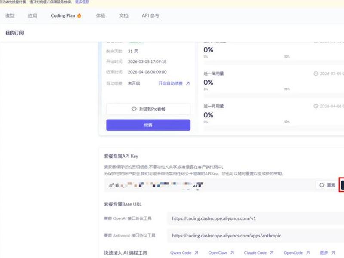
Task: Click the 近一周用量 usage progress bar
Action: click(274, 95)
